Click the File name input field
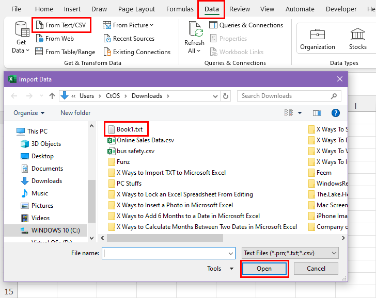Screen dimensions: 376x298 point(168,253)
